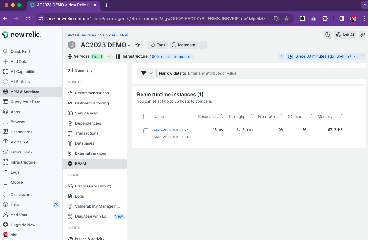Viewport: 368px width, 240px height.
Task: Open Transactions
Action: [83, 133]
